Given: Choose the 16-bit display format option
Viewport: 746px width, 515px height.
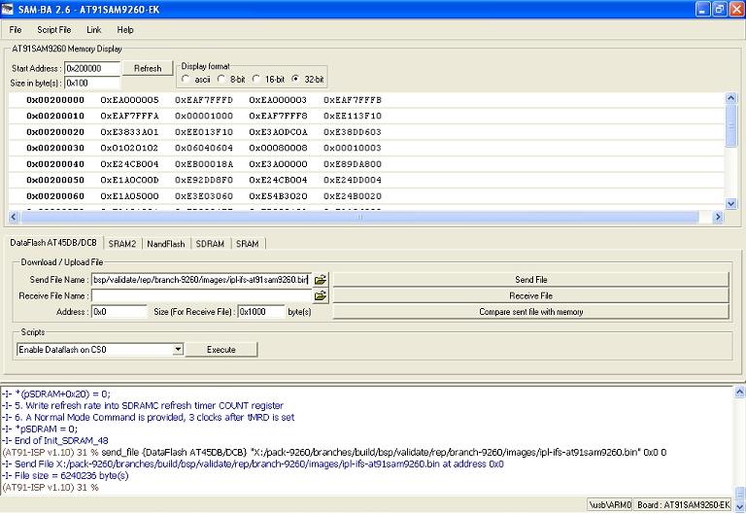Looking at the screenshot, I should (x=257, y=78).
